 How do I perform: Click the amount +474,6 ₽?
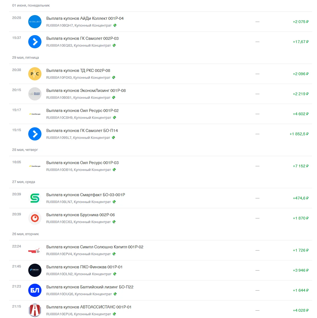(301, 198)
